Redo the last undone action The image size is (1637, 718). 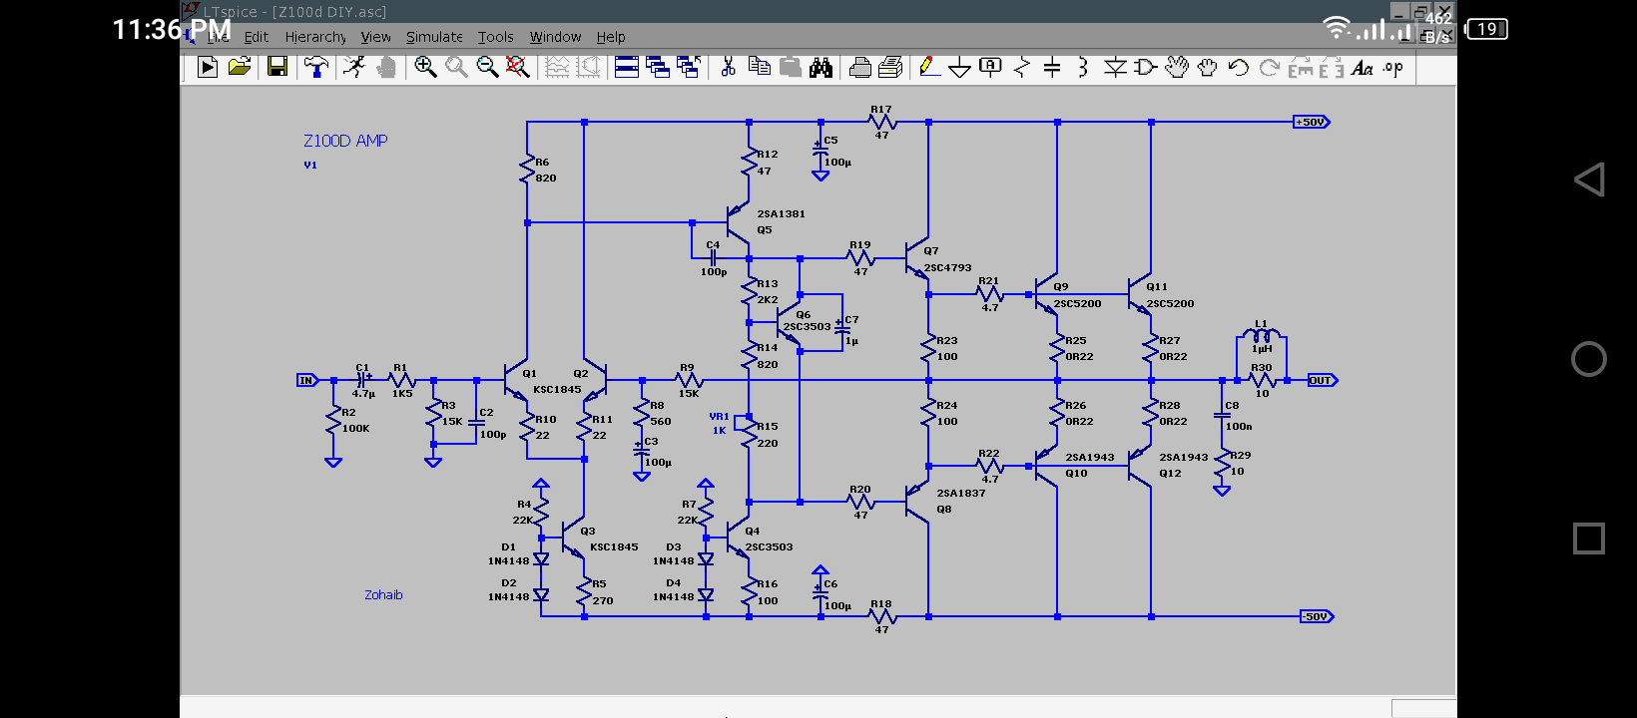pos(1270,67)
